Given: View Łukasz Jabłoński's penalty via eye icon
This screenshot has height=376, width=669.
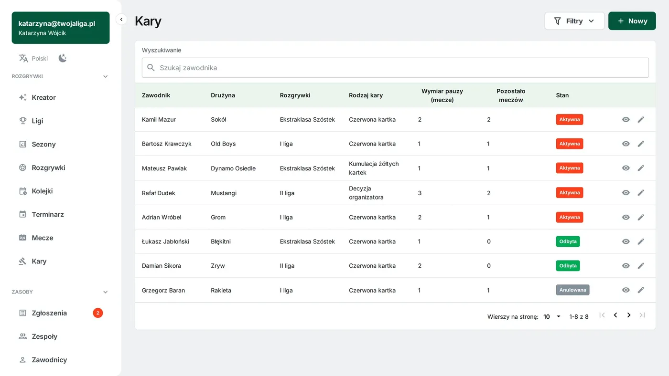Looking at the screenshot, I should (626, 241).
